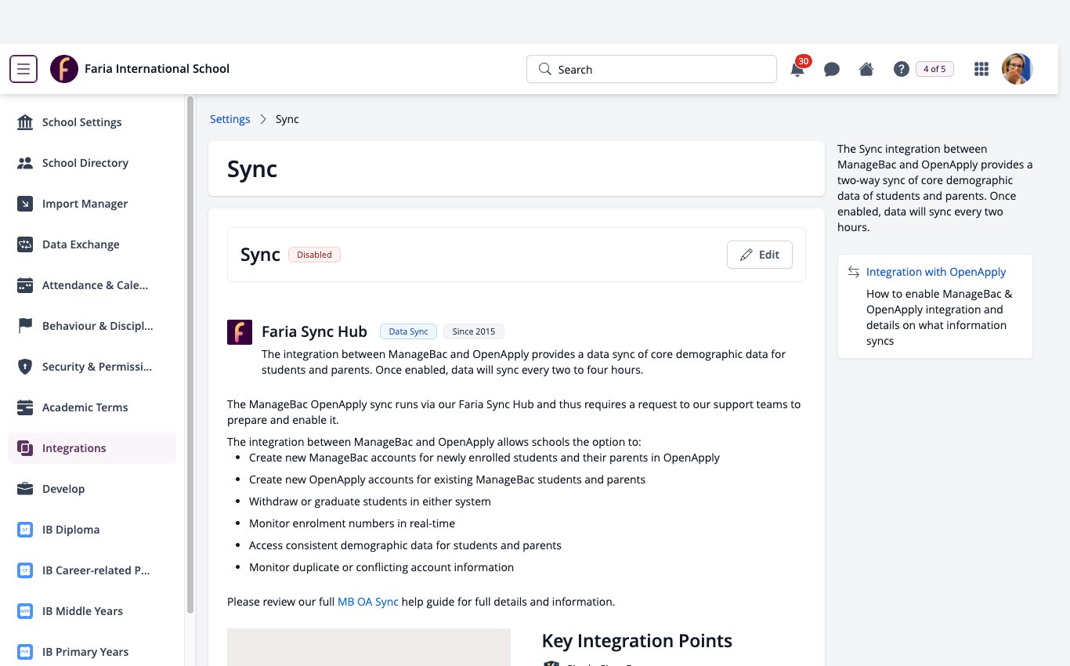The width and height of the screenshot is (1070, 666).
Task: Open Integration with OpenApply help link
Action: click(x=936, y=272)
